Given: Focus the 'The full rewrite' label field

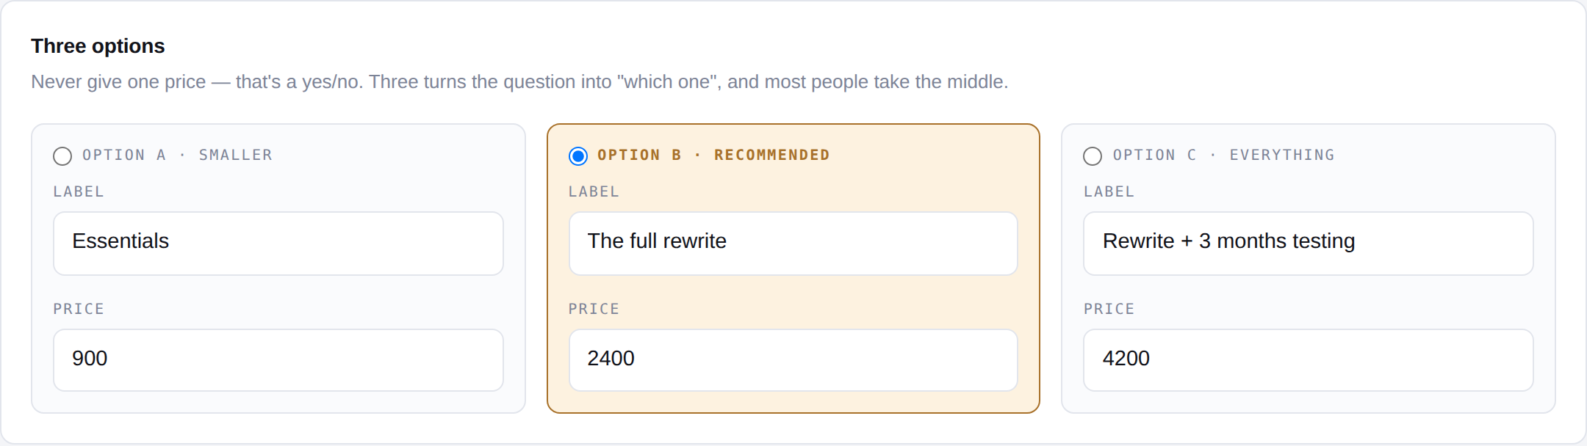Looking at the screenshot, I should (x=794, y=244).
